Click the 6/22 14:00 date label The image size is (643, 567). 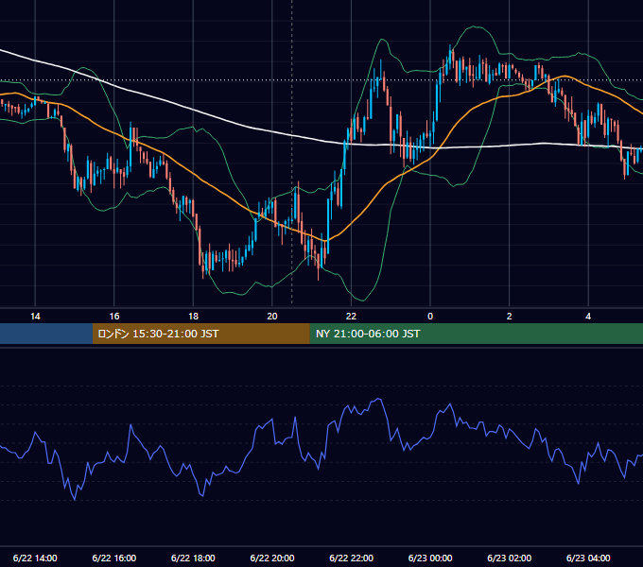pos(35,558)
